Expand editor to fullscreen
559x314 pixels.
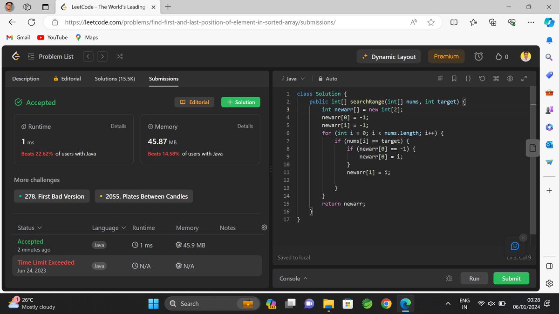pos(524,79)
